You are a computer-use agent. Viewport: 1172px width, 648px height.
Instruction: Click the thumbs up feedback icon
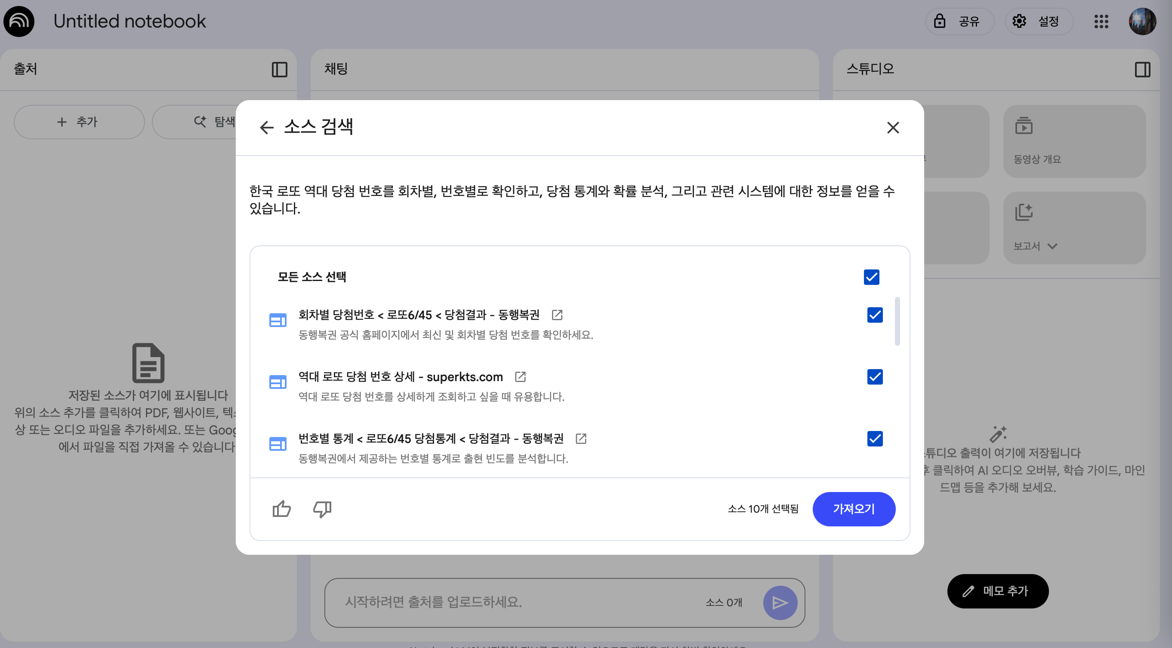[x=281, y=508]
